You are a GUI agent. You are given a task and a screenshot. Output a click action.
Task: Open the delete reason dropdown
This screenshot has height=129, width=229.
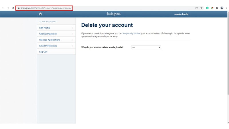coord(146,47)
